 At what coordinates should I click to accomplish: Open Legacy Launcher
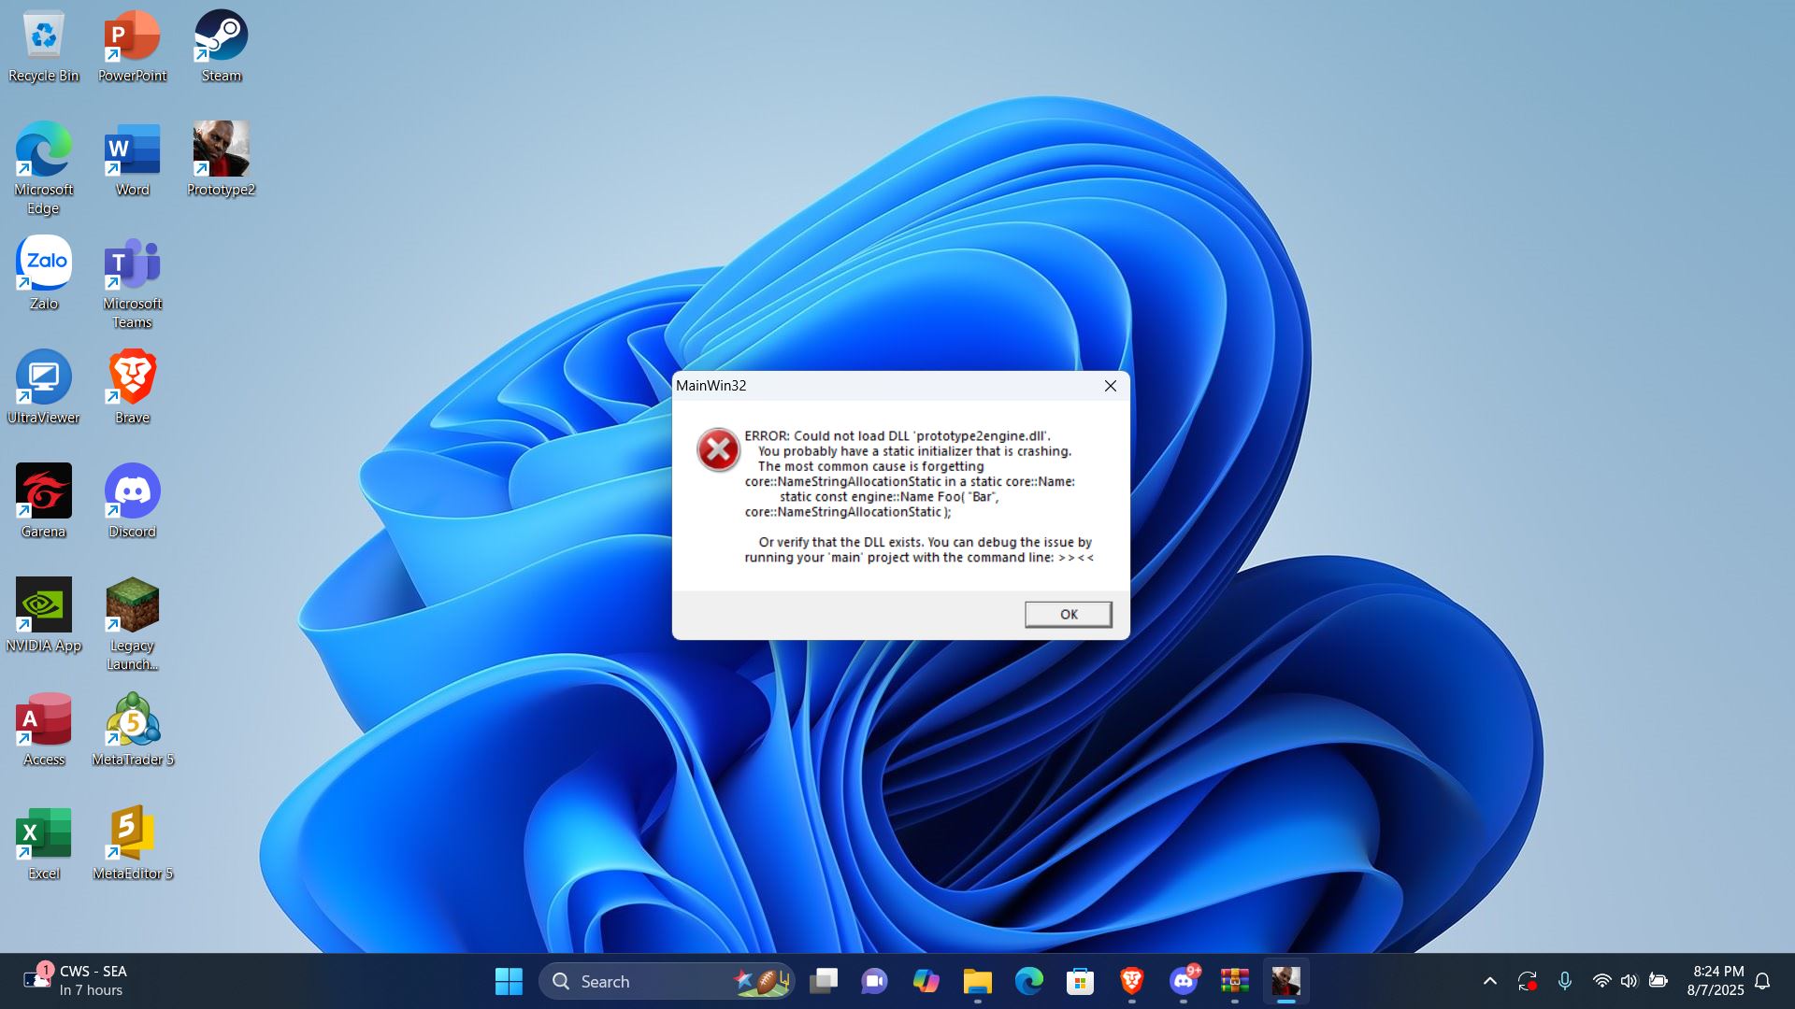coord(132,605)
